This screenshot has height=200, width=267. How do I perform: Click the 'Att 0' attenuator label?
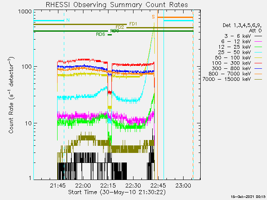pyautogui.click(x=255, y=31)
